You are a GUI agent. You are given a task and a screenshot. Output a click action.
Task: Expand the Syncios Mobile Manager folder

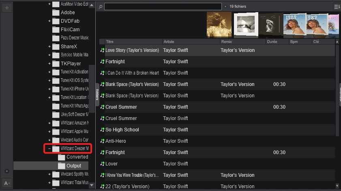point(49,55)
